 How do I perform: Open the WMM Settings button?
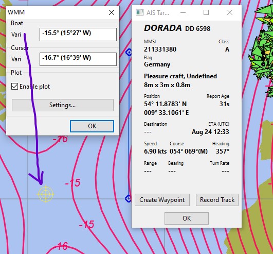coord(63,105)
